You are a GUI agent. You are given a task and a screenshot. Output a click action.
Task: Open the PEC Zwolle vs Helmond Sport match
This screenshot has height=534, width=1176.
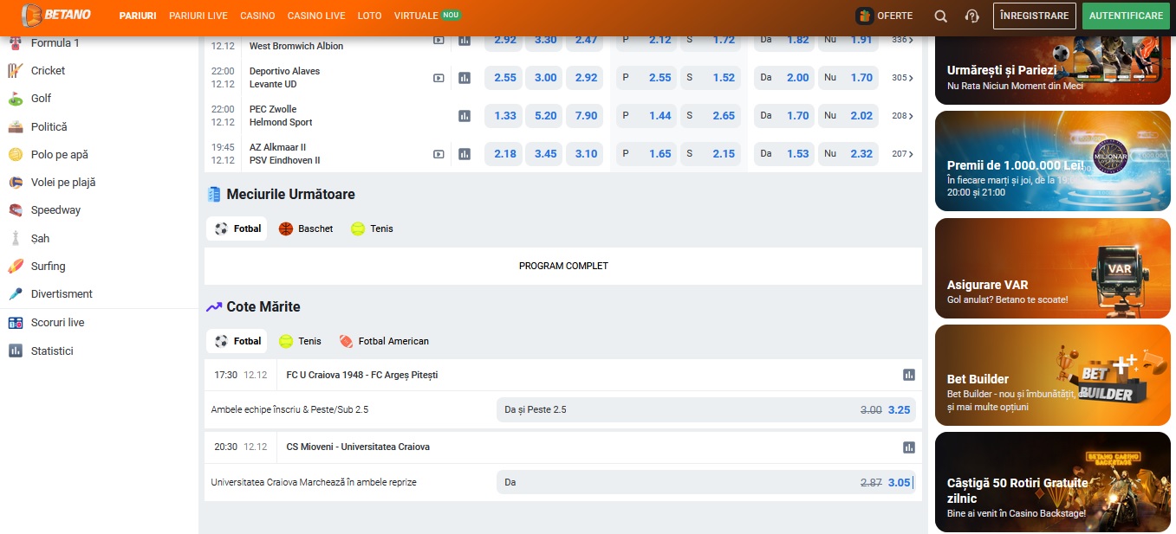281,116
